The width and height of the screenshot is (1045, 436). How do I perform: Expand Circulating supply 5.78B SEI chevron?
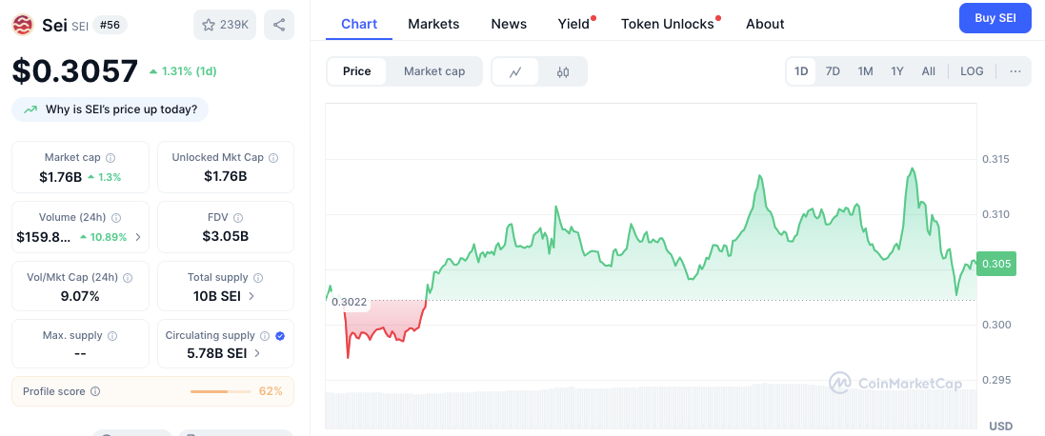[x=258, y=353]
